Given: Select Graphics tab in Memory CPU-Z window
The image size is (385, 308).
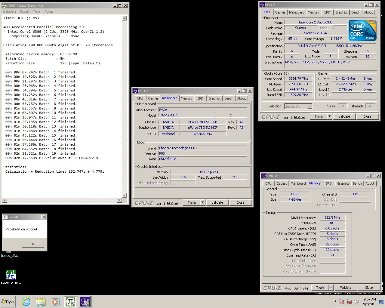Looking at the screenshot, I should click(343, 183).
